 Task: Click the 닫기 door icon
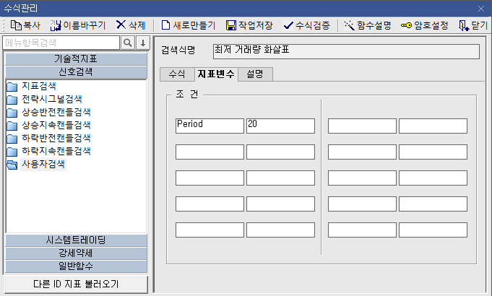(464, 25)
